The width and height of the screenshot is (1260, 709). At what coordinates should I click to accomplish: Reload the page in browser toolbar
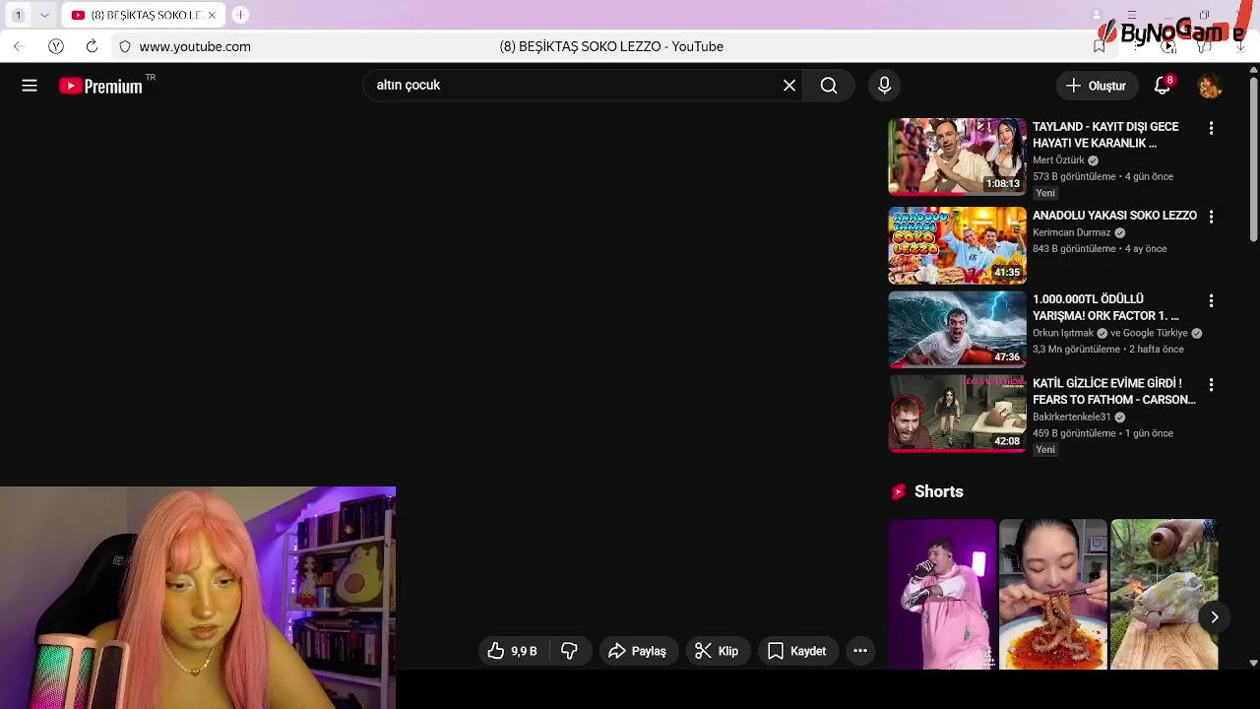coord(92,46)
